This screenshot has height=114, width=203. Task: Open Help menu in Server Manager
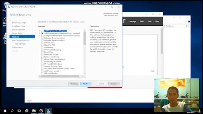tap(157, 22)
